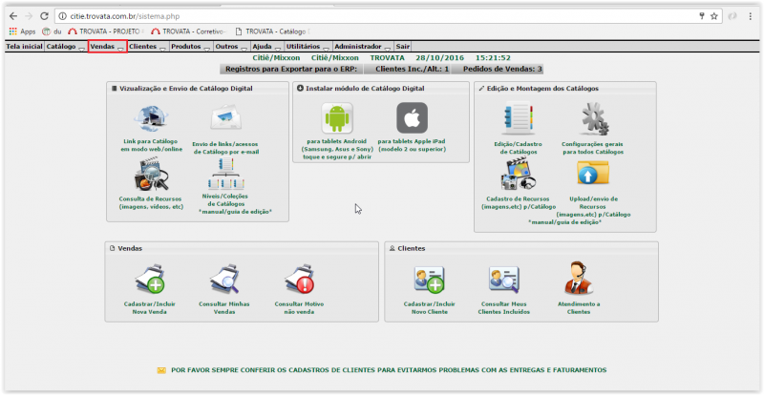Click 'Pedidos de Vendas: 3' export counter
Viewport: 764px width, 395px height.
coord(502,69)
